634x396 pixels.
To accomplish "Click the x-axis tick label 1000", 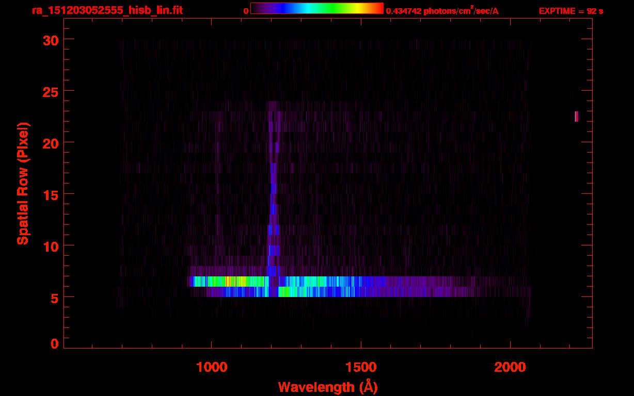I will (212, 367).
